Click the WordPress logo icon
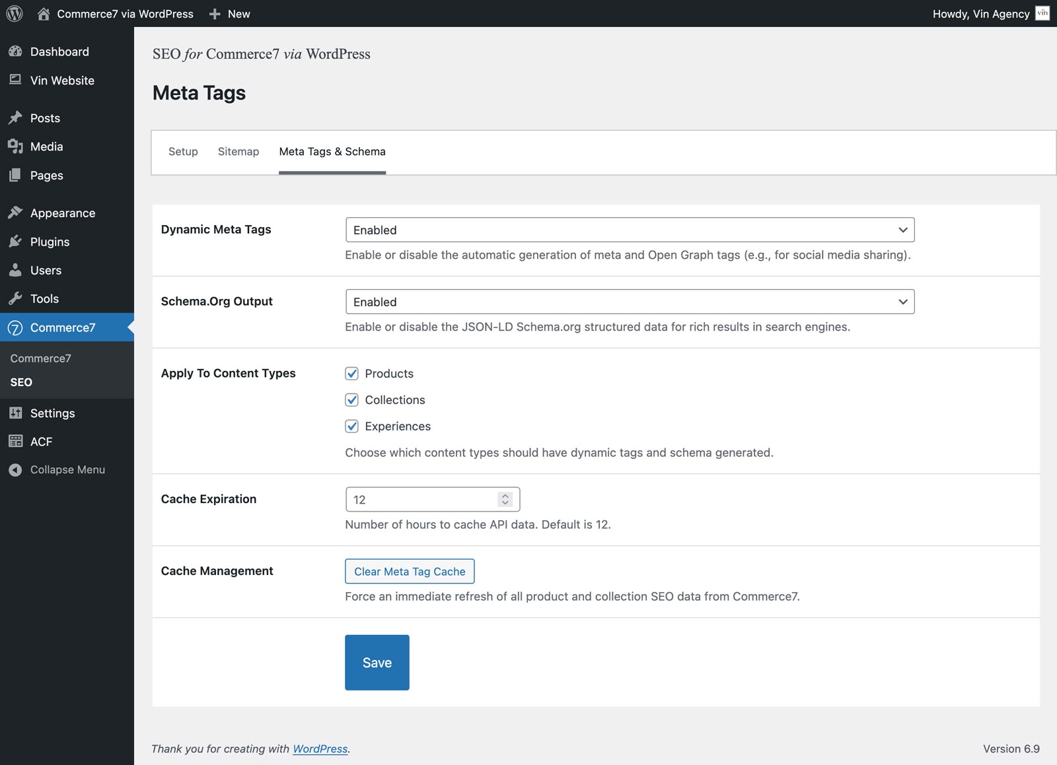Image resolution: width=1057 pixels, height=765 pixels. pyautogui.click(x=15, y=13)
